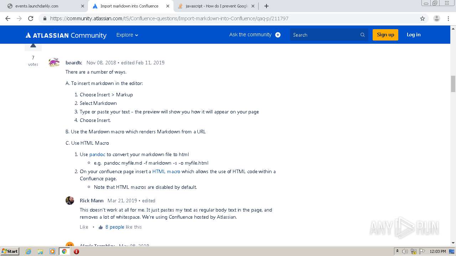The height and width of the screenshot is (256, 456).
Task: Open boardtc's avatar image
Action: pyautogui.click(x=54, y=63)
